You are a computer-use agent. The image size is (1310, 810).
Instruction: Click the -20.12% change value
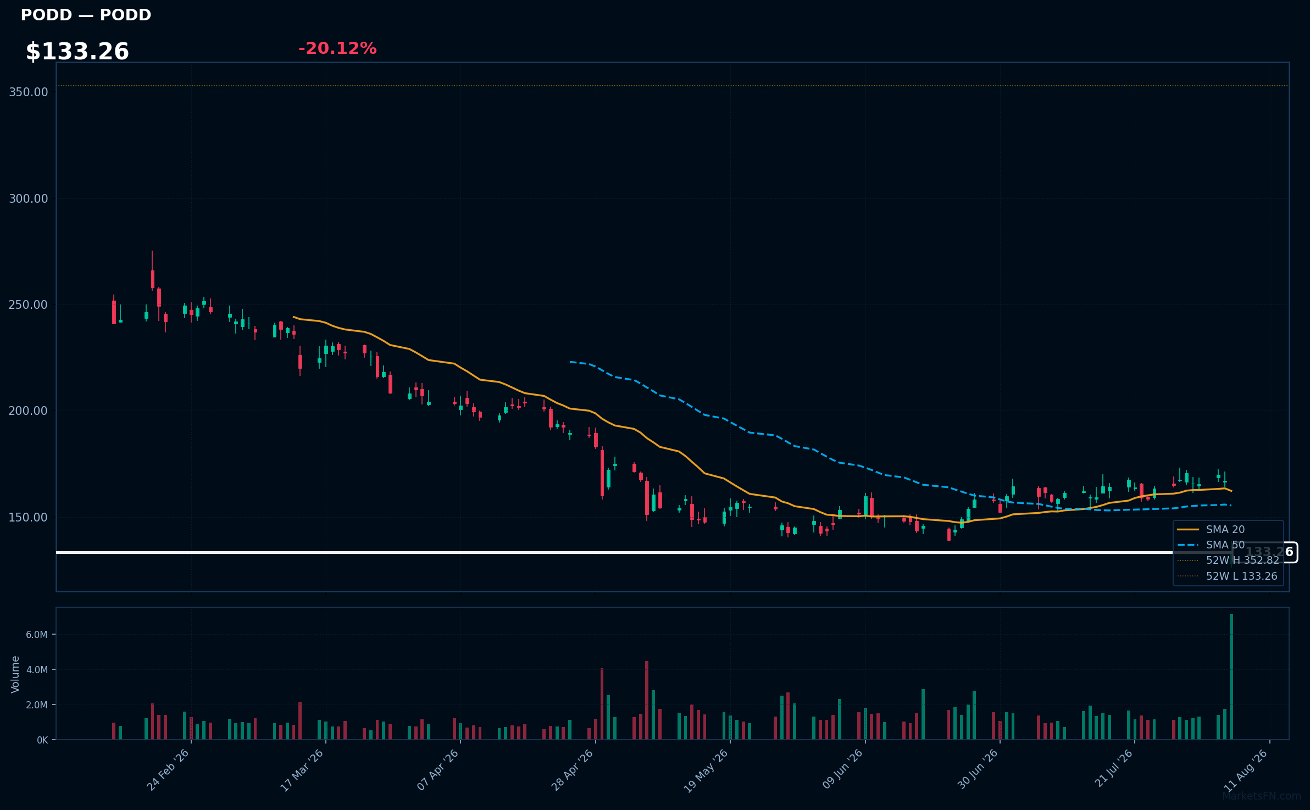click(x=337, y=48)
